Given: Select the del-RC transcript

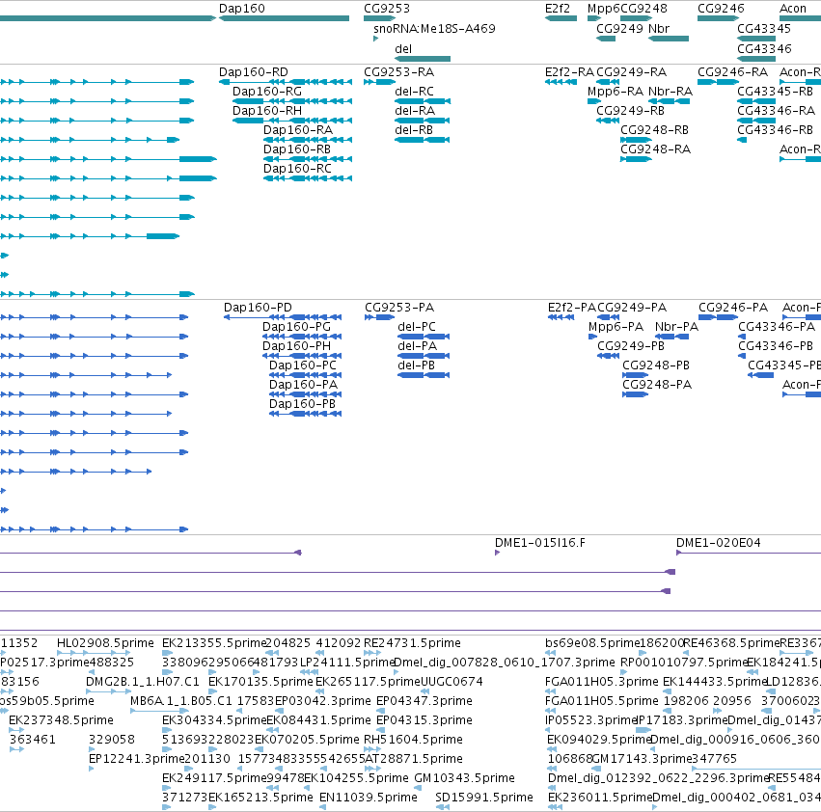Looking at the screenshot, I should [x=414, y=91].
